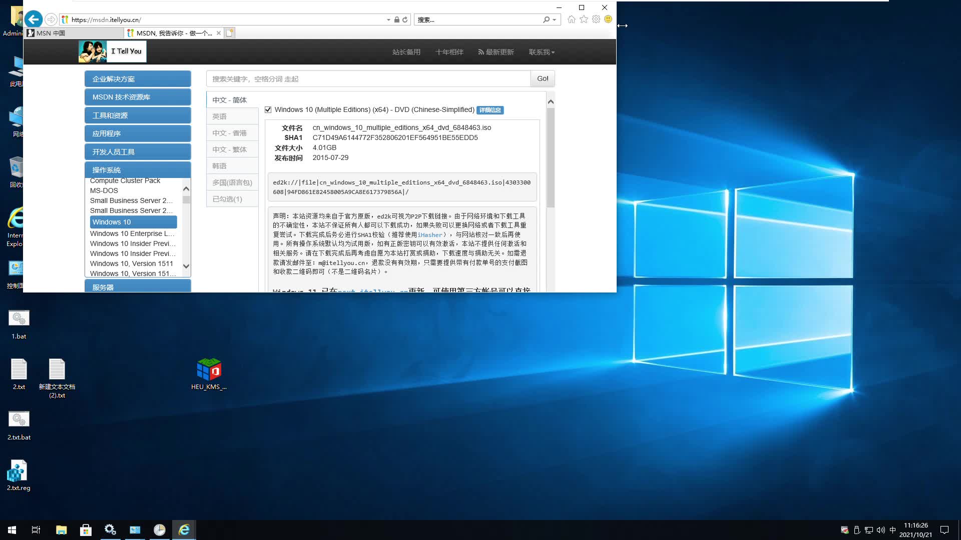961x540 pixels.
Task: Follow the iHasher link in the notice
Action: (430, 235)
